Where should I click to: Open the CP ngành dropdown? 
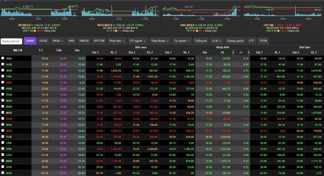pos(138,41)
